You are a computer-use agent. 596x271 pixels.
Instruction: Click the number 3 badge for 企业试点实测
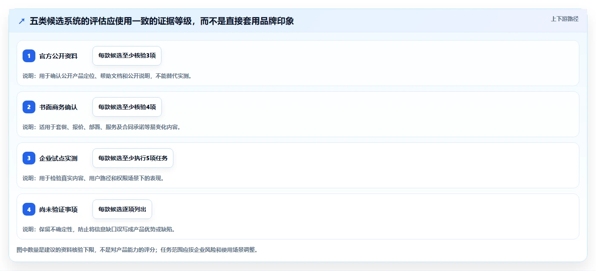pyautogui.click(x=29, y=158)
